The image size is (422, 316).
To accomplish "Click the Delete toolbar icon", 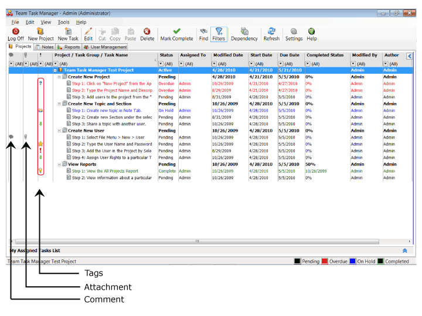I will pyautogui.click(x=147, y=32).
